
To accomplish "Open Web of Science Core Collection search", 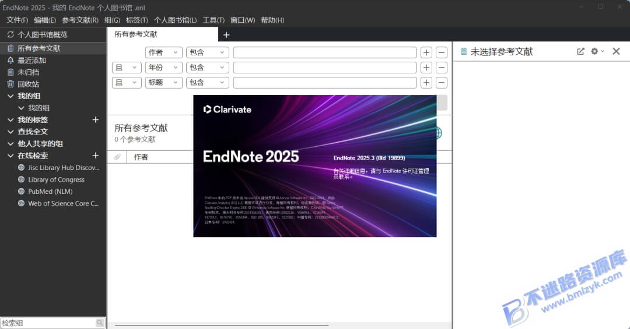I will [x=64, y=203].
